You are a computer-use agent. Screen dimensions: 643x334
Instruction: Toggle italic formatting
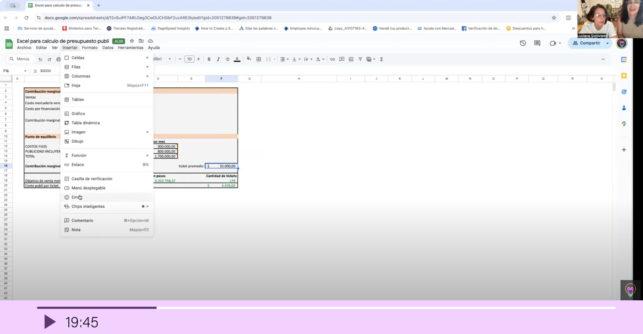218,59
